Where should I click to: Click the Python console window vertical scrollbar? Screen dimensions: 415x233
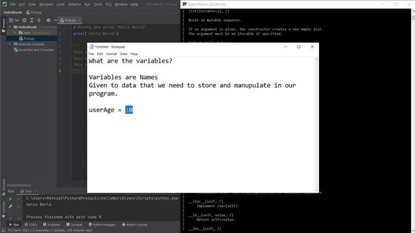point(413,120)
